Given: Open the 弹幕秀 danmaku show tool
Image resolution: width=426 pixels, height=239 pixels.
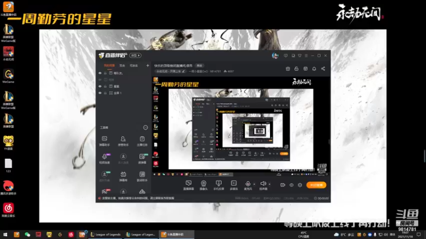Looking at the screenshot, I should (x=123, y=176).
